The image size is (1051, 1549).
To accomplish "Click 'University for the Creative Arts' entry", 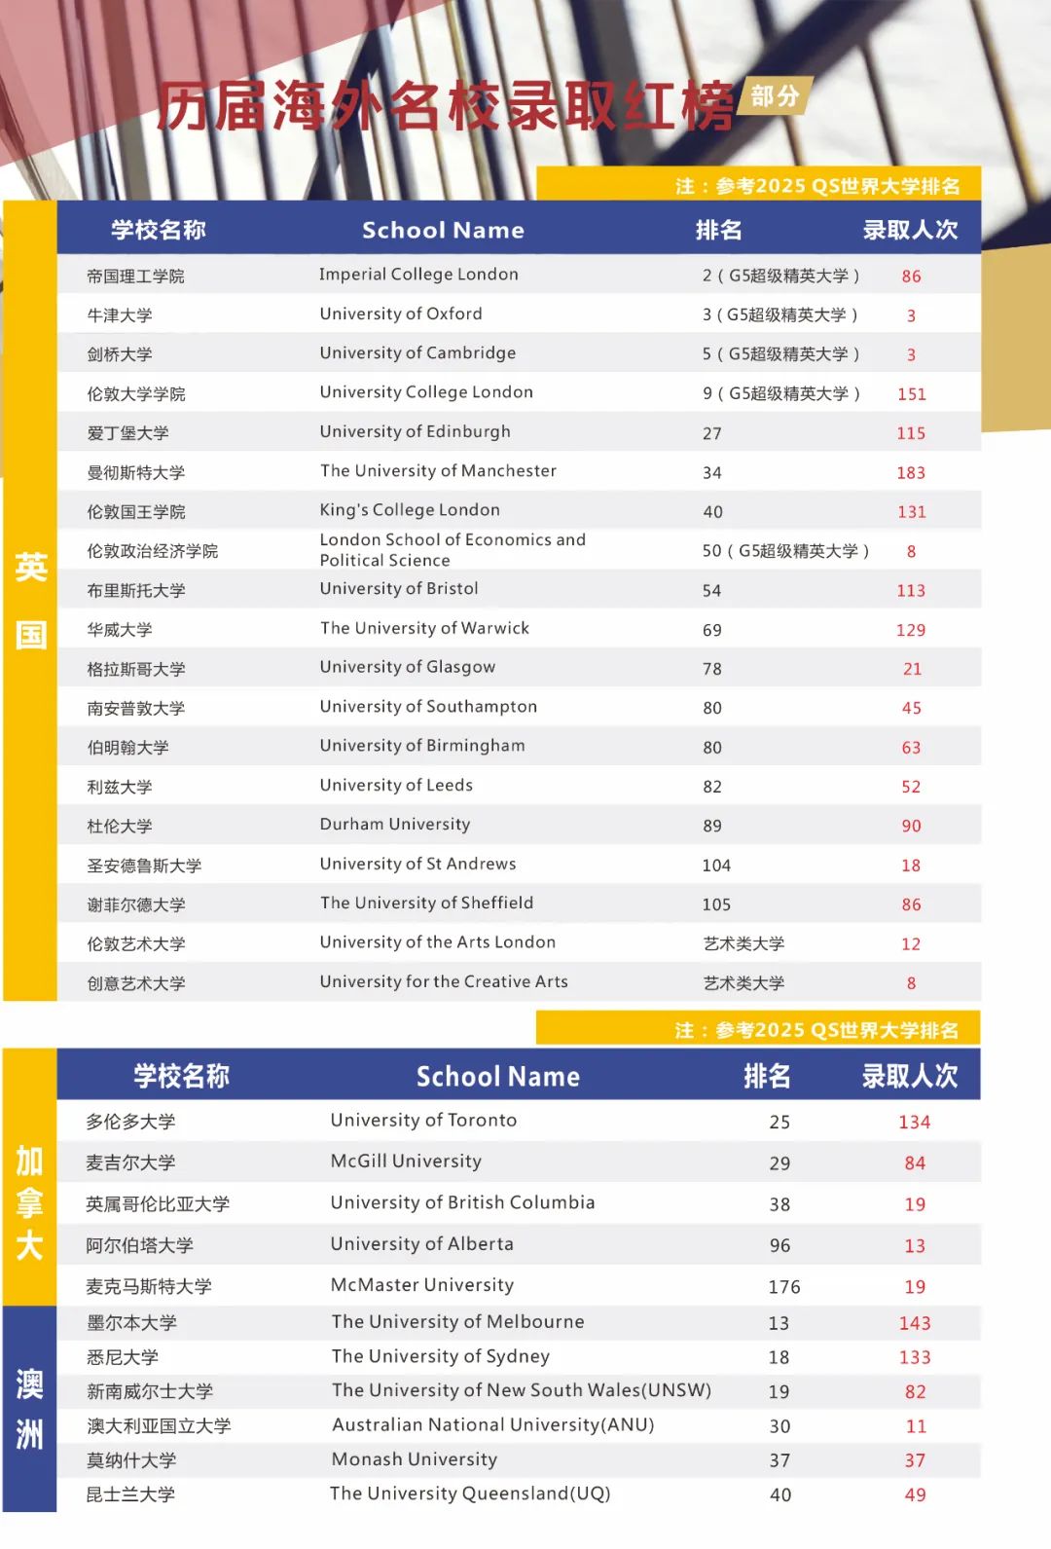I will pyautogui.click(x=444, y=981).
